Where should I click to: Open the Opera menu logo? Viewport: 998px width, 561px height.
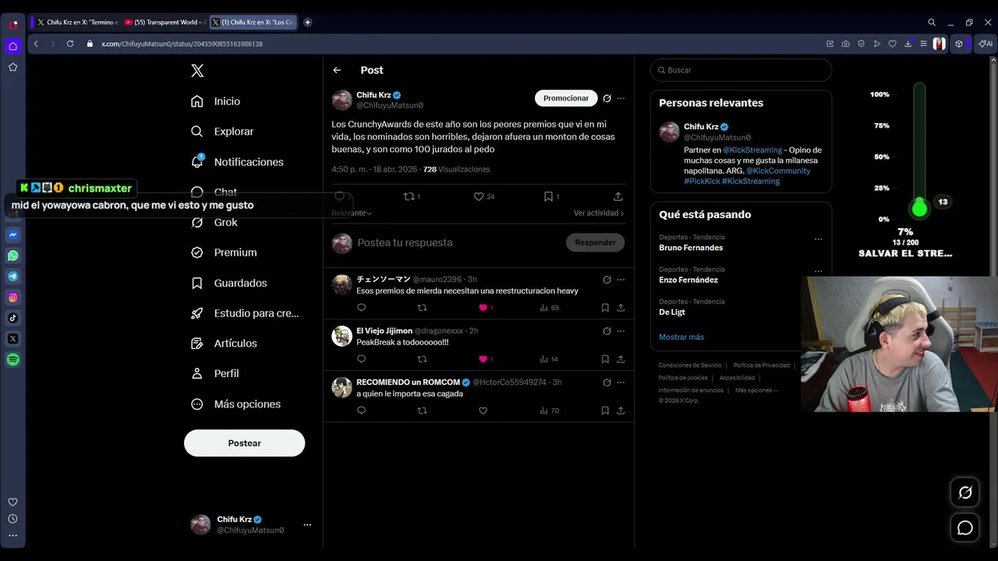[x=13, y=24]
